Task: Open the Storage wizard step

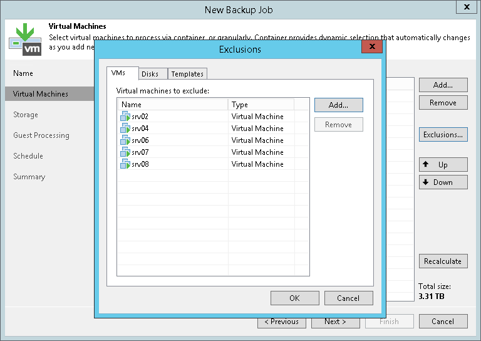Action: tap(26, 115)
